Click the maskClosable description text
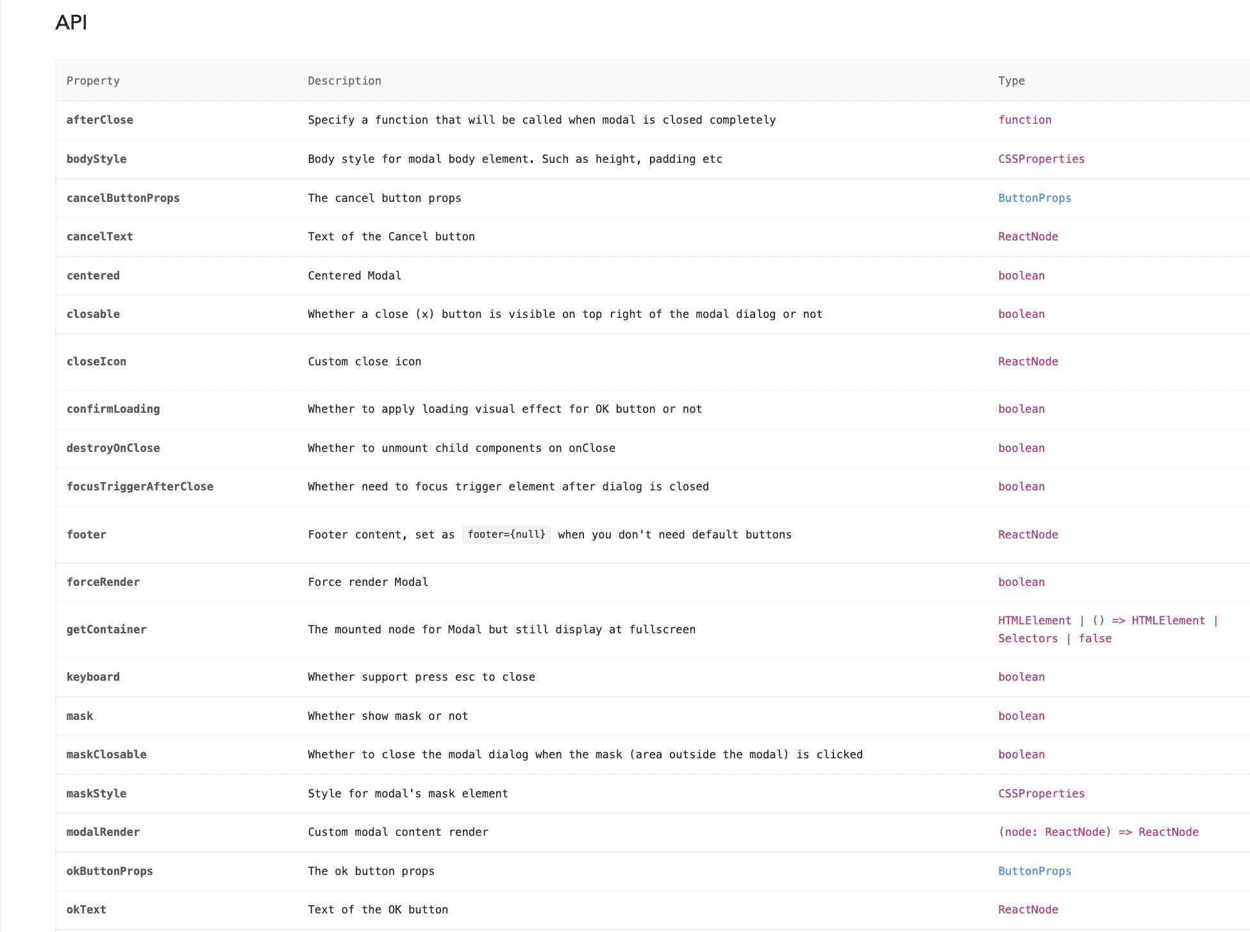 (585, 754)
